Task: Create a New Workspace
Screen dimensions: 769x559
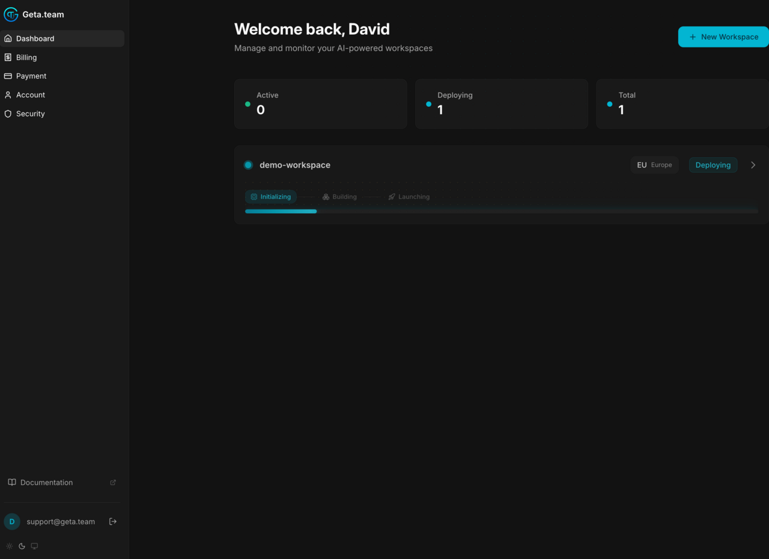Action: tap(723, 37)
